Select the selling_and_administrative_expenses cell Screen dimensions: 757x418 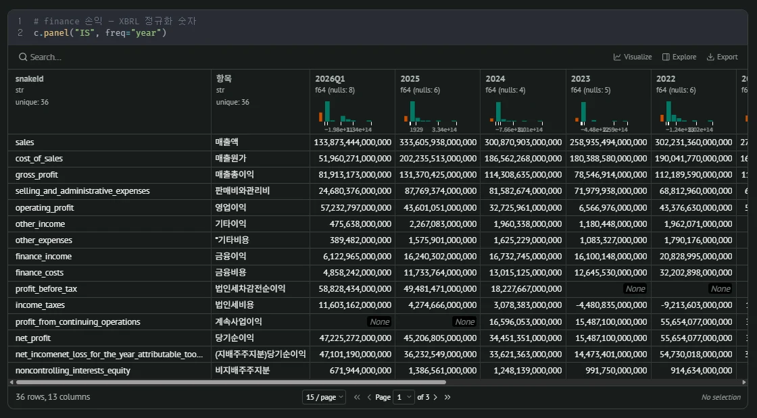coord(109,191)
